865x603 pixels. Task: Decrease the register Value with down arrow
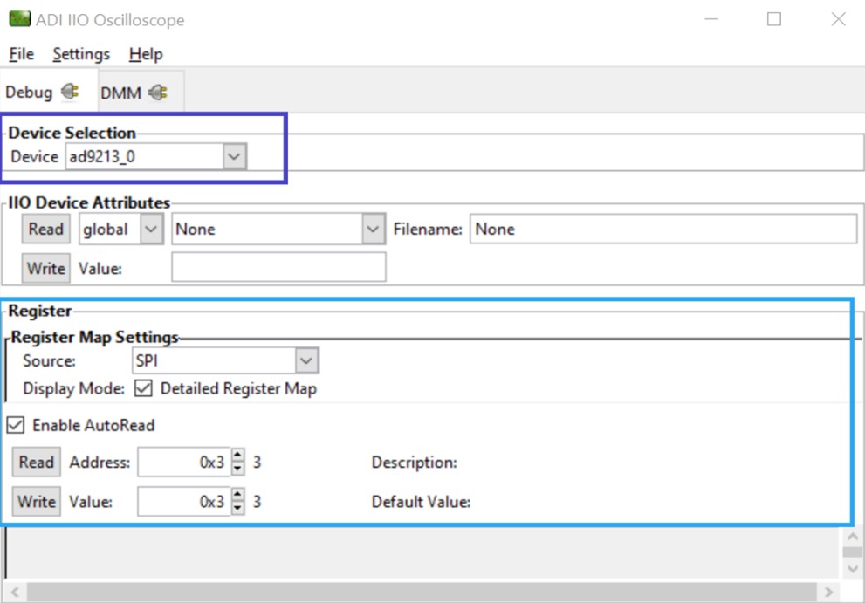tap(237, 508)
